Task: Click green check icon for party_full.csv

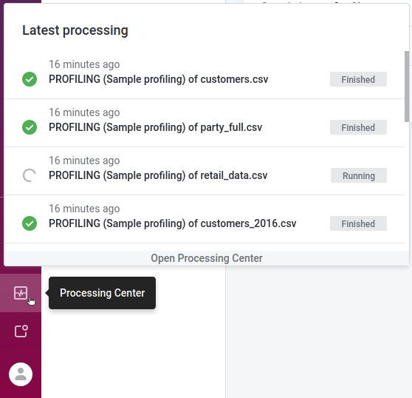Action: [x=30, y=127]
